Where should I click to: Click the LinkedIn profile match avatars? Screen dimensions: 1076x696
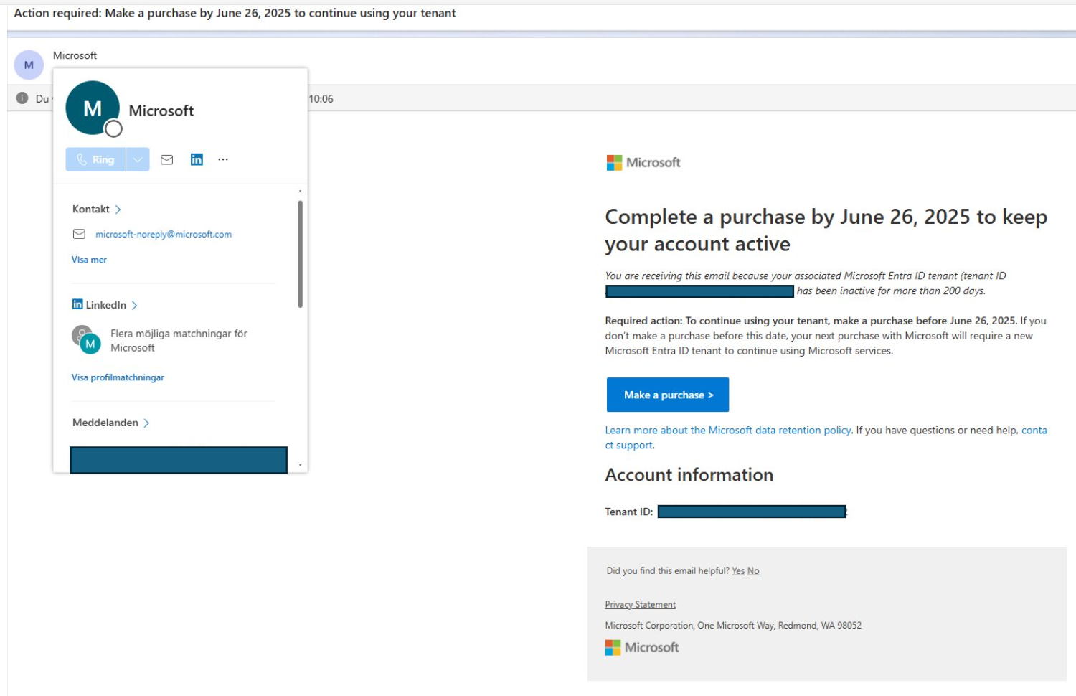pos(86,339)
